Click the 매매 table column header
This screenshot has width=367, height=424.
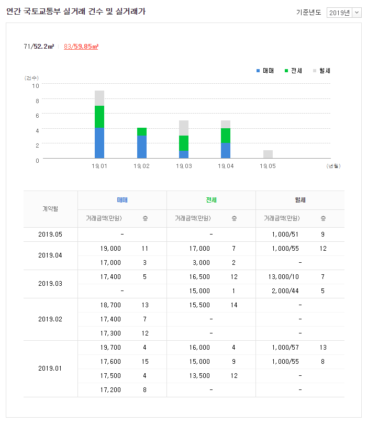(x=122, y=200)
